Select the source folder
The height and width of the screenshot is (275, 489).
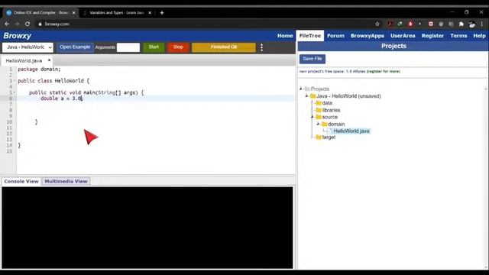329,117
